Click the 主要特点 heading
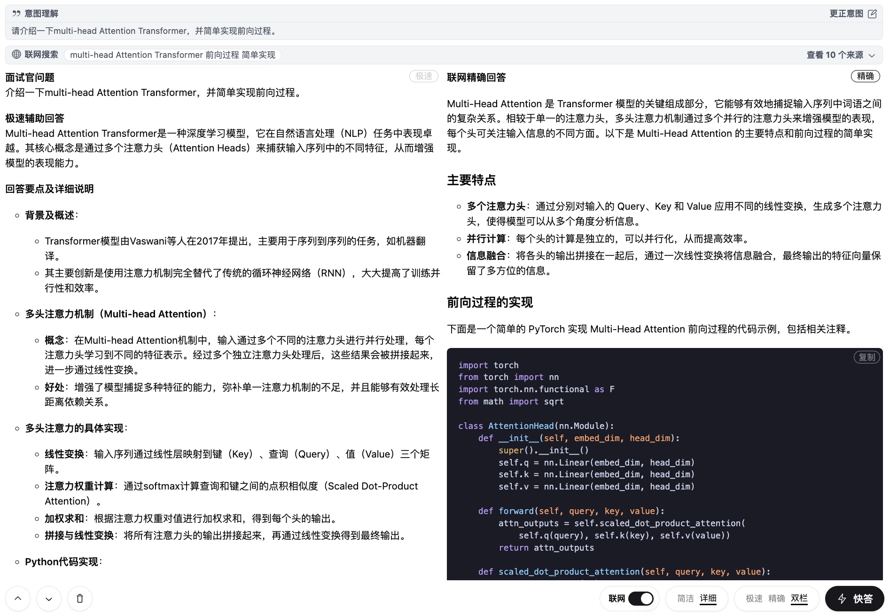The height and width of the screenshot is (616, 890). (471, 180)
